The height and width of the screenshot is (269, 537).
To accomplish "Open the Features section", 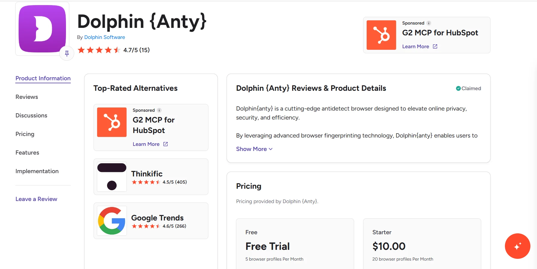I will pos(27,152).
